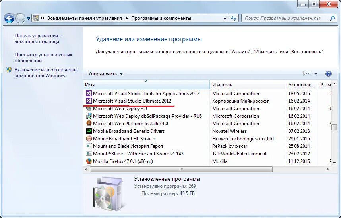Select Mozilla Firefox 47.0.1 (x86 ru) entry

click(123, 161)
